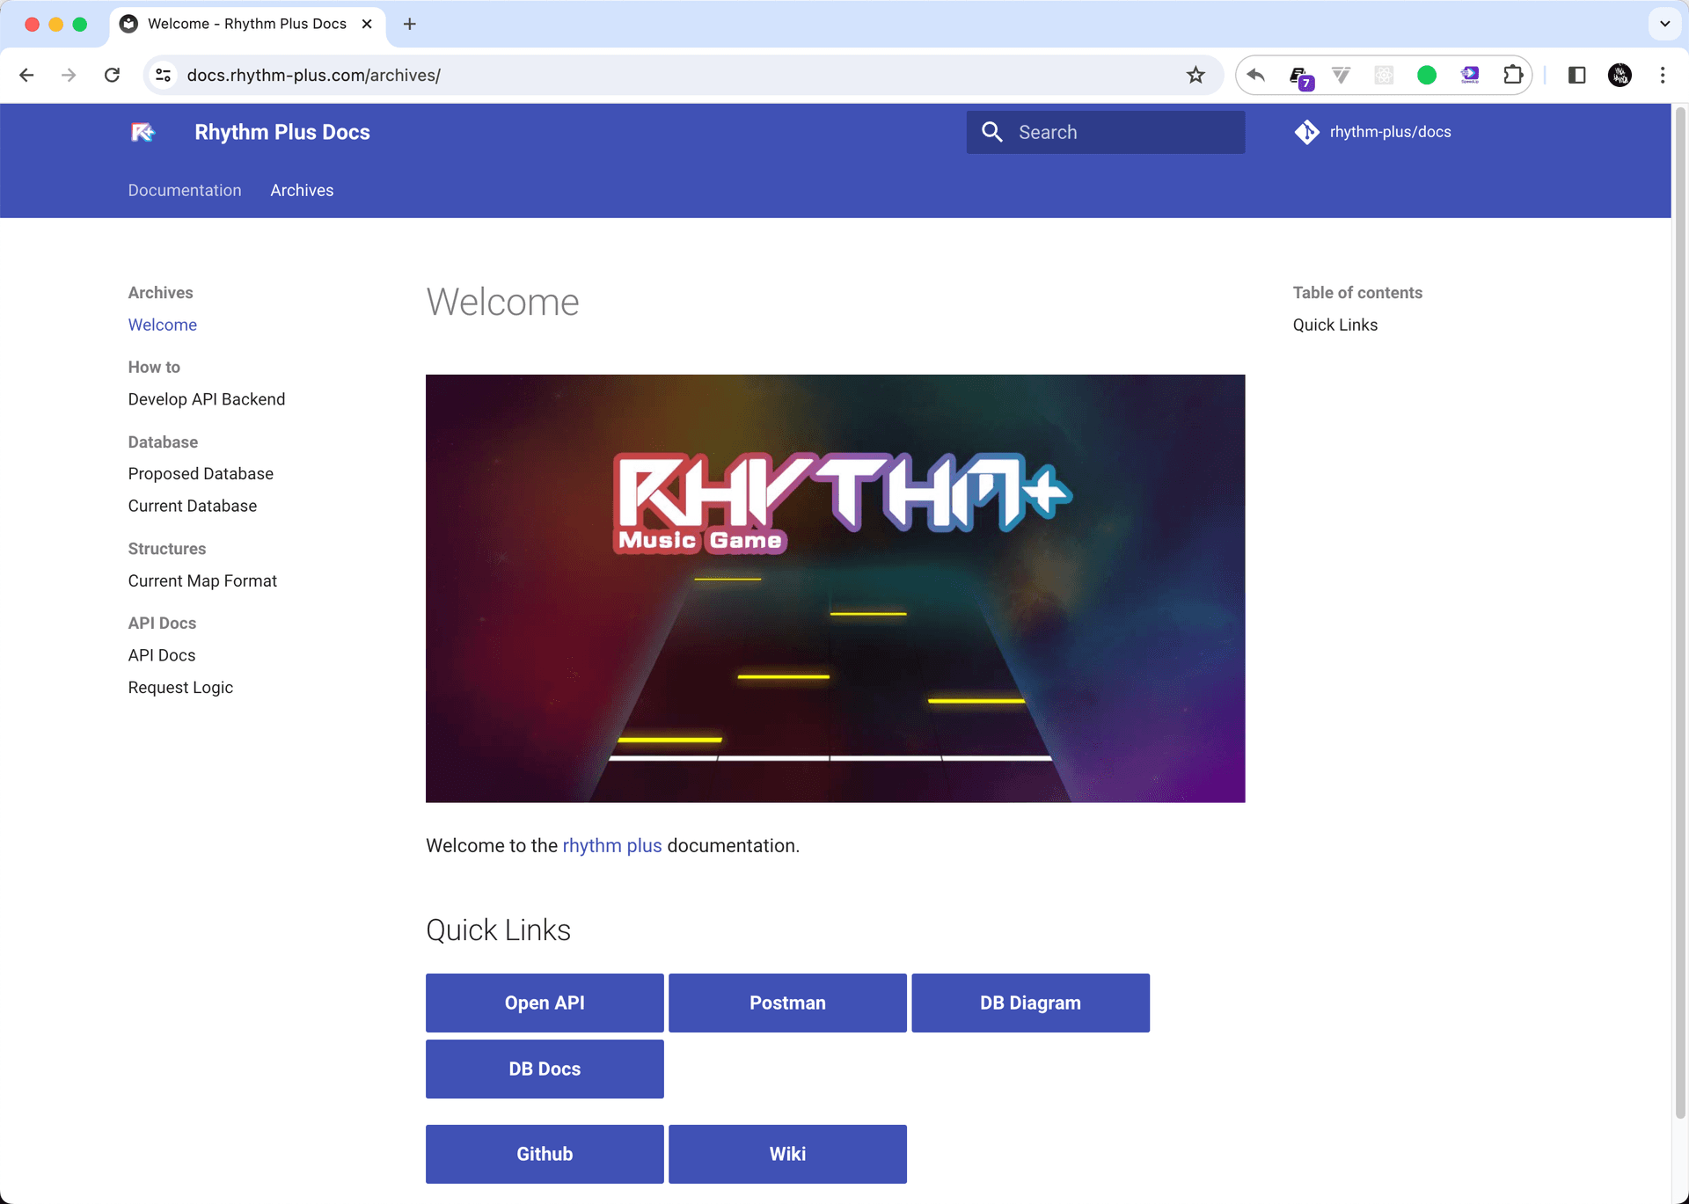
Task: Open Develop API Backend page
Action: pyautogui.click(x=207, y=399)
